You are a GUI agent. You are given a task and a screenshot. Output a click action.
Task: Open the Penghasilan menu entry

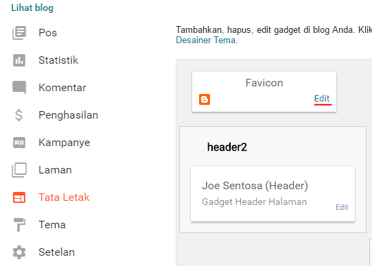[69, 115]
